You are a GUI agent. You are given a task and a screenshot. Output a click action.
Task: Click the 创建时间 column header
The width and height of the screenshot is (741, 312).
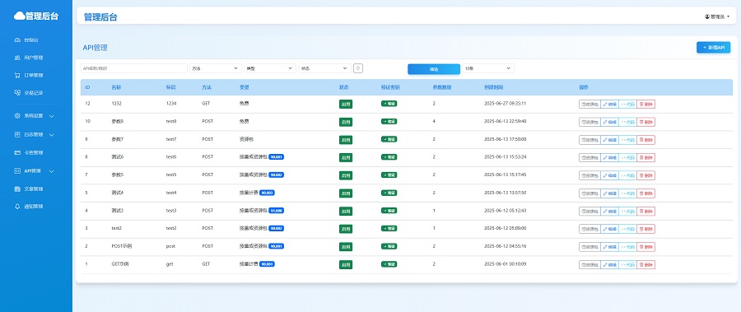pyautogui.click(x=494, y=87)
